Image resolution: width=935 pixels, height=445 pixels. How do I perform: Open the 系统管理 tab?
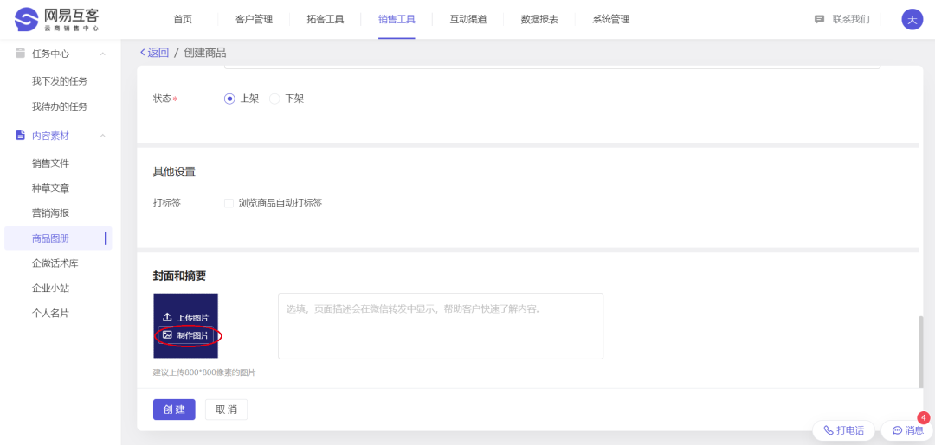pyautogui.click(x=610, y=19)
